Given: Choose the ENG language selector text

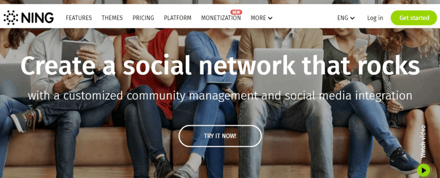Looking at the screenshot, I should click(342, 18).
